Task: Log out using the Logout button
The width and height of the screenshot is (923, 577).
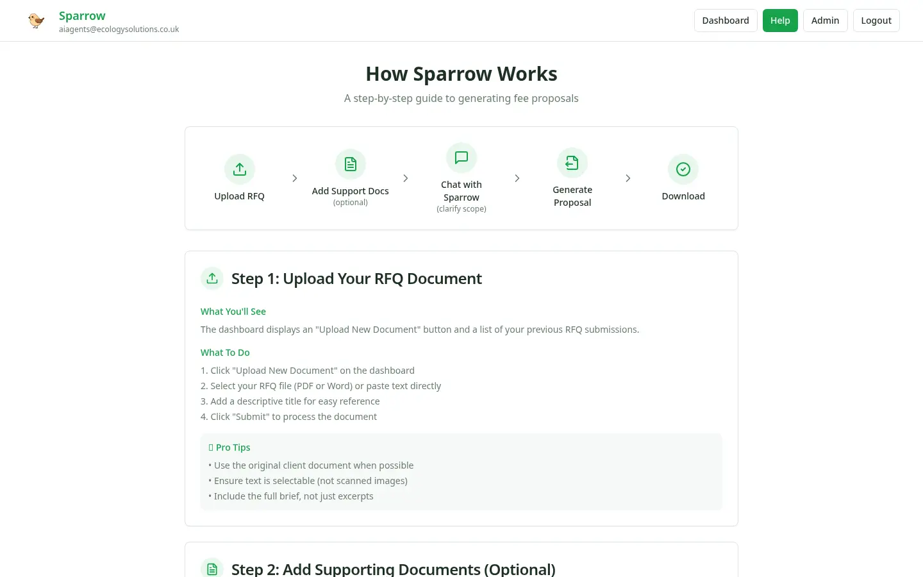Action: pyautogui.click(x=876, y=21)
